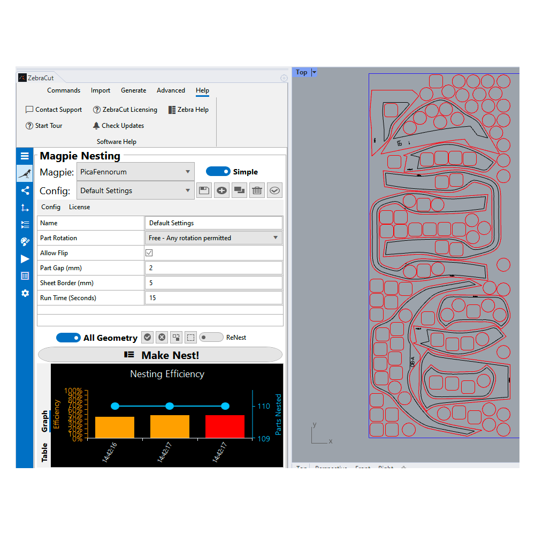This screenshot has width=535, height=535.
Task: Delete the config with the trash icon
Action: 257,190
